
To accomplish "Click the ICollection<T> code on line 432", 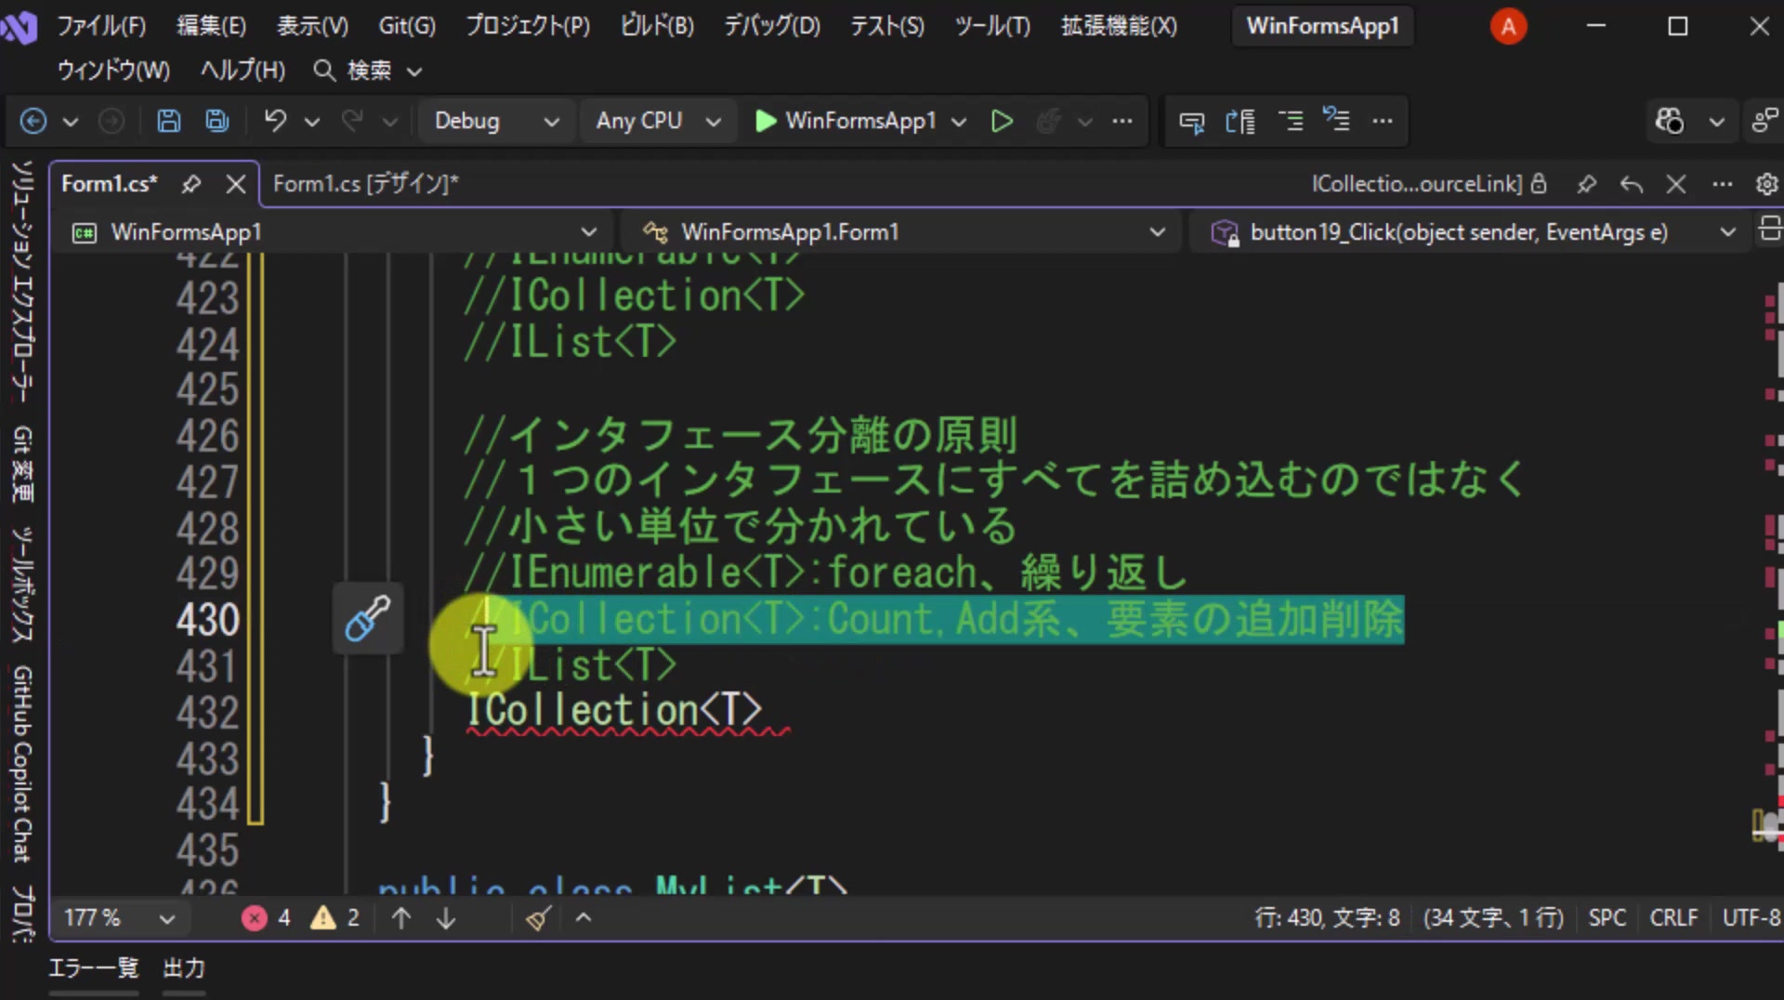I will [x=614, y=711].
